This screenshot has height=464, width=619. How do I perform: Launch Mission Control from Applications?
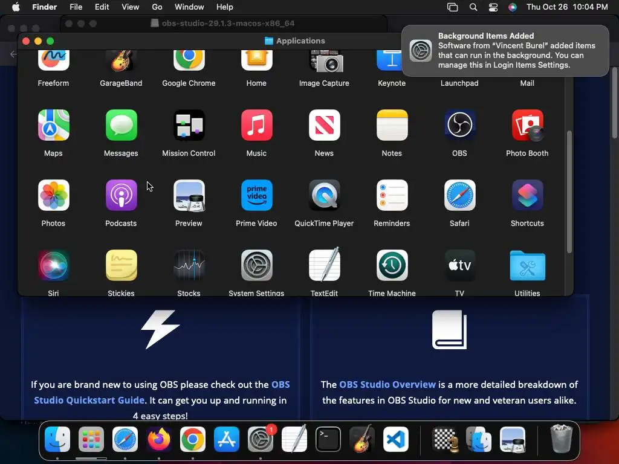coord(189,125)
